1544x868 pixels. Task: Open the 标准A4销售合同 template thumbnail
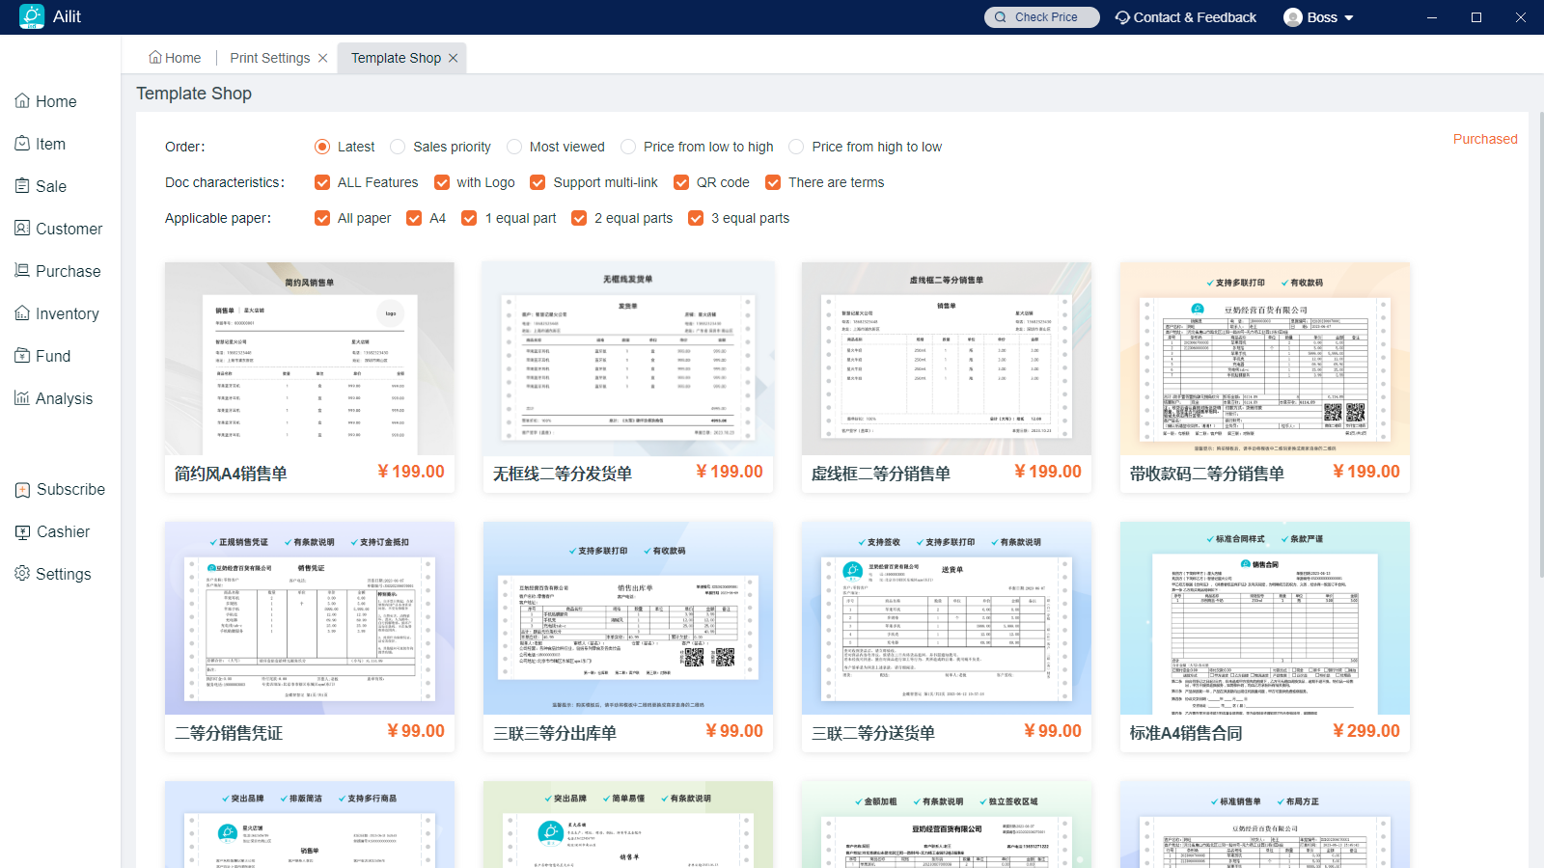1264,618
